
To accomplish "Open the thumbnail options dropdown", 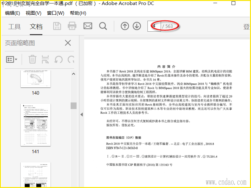I will coord(12,59).
